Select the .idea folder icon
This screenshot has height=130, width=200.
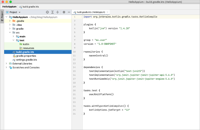click(14, 25)
